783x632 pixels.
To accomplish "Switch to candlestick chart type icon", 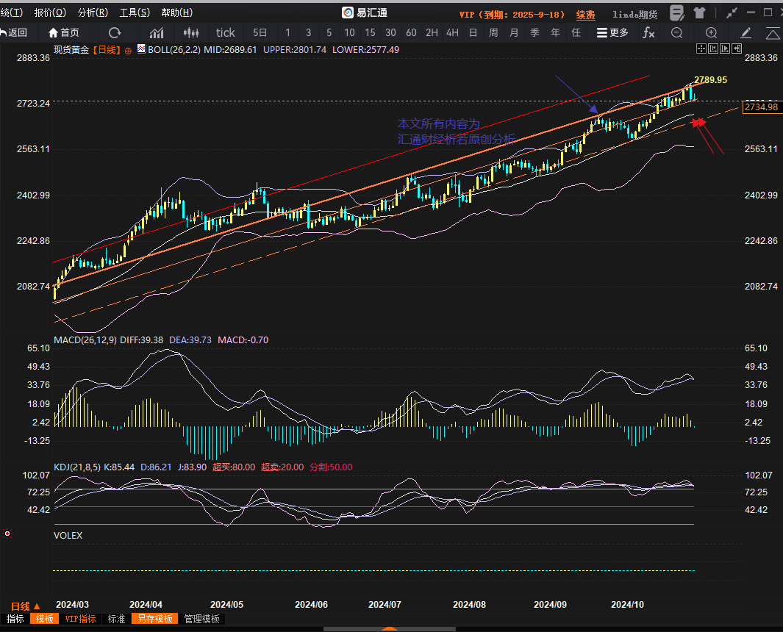I will 191,32.
